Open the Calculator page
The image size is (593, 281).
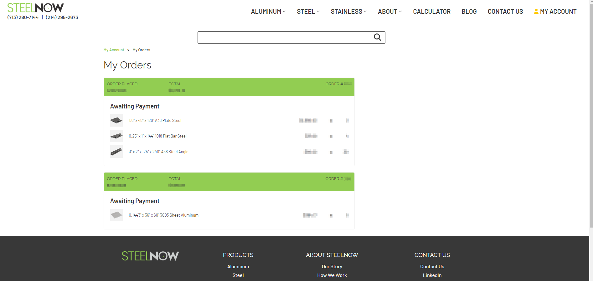coord(431,12)
